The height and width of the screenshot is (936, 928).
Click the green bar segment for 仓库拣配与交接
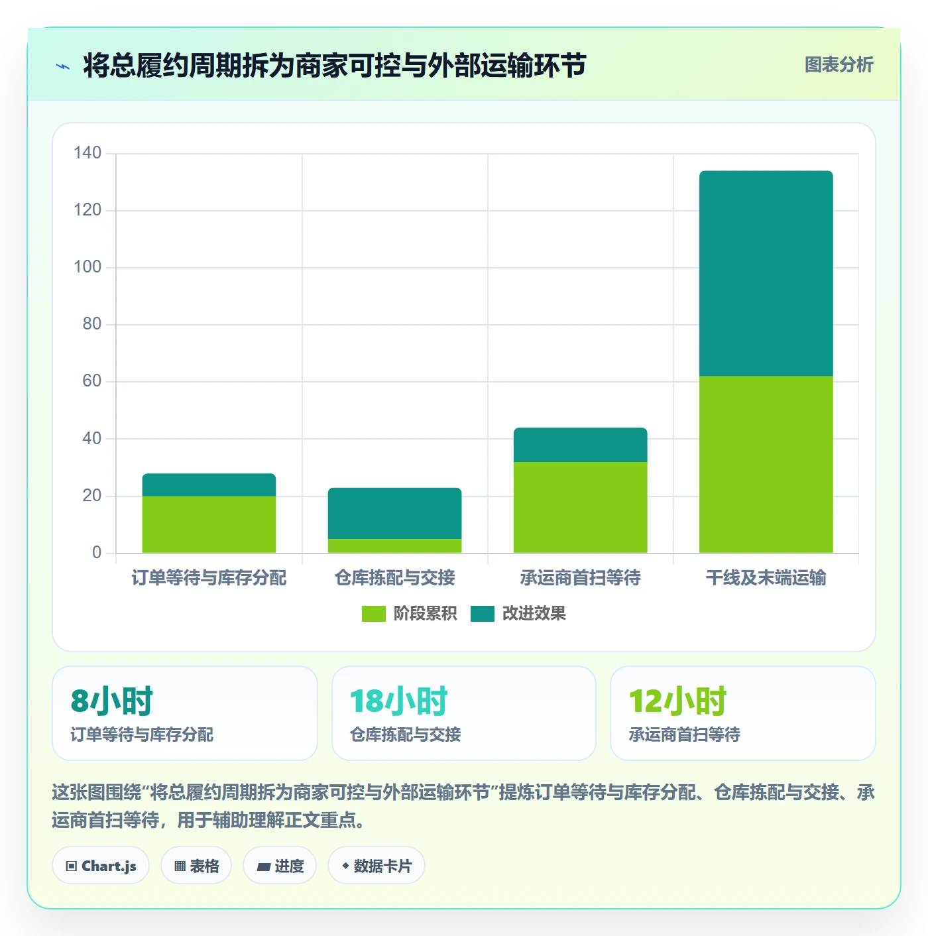coord(394,546)
